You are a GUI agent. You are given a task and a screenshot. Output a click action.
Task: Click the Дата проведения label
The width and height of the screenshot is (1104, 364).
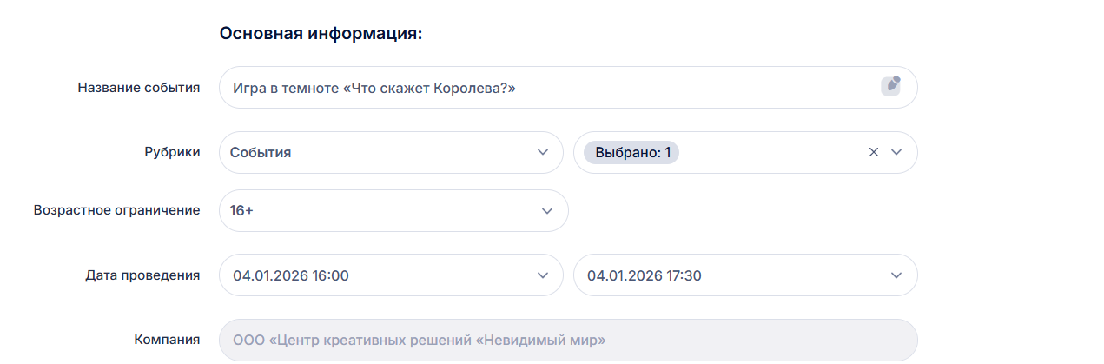click(142, 275)
